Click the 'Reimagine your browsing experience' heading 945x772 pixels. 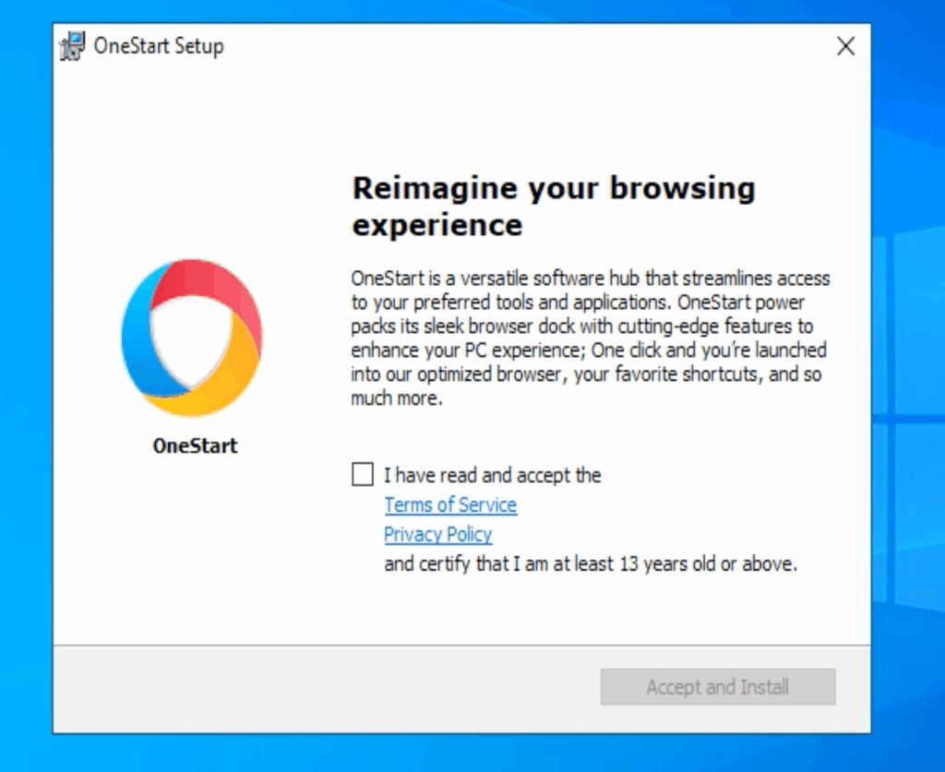point(554,207)
